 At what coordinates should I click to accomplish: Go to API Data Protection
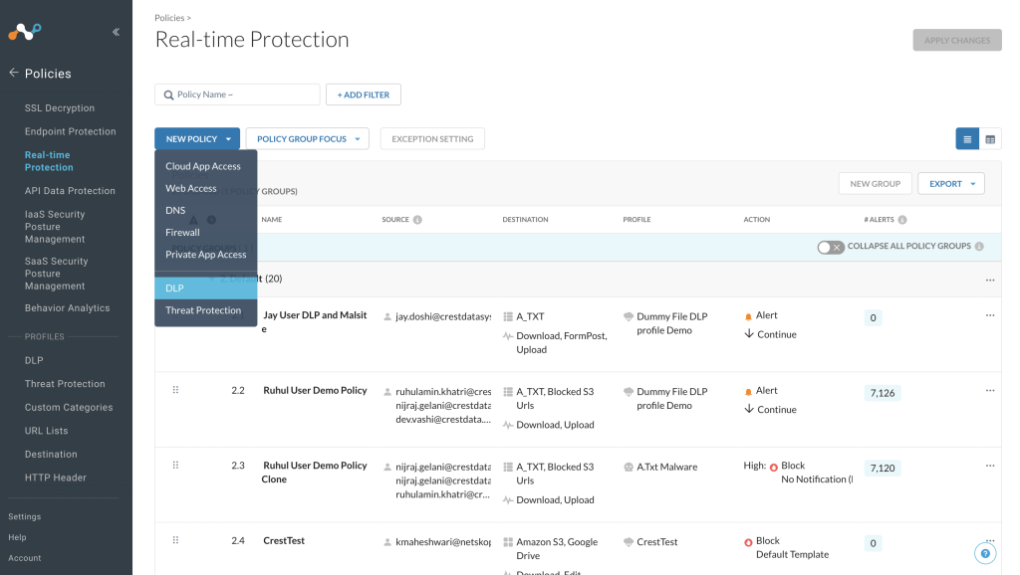click(x=71, y=191)
